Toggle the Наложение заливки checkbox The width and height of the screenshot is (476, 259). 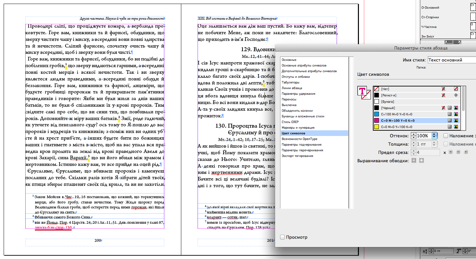pos(445,136)
